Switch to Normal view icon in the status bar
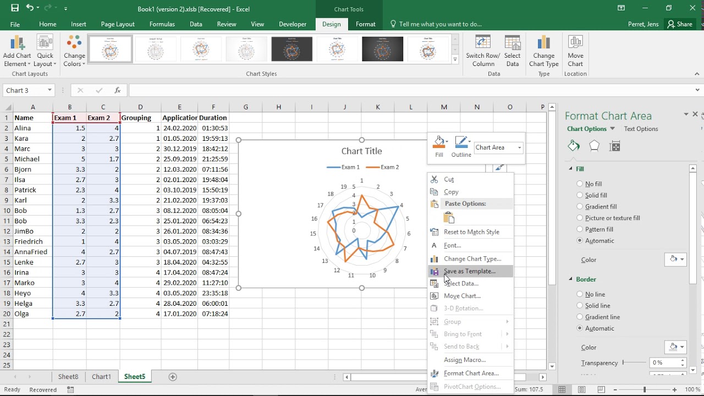The height and width of the screenshot is (396, 704). [x=562, y=389]
